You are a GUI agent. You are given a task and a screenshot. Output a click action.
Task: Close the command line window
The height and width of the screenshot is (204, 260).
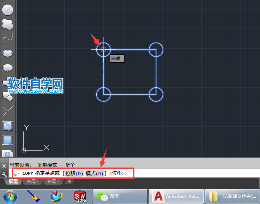coord(4,166)
